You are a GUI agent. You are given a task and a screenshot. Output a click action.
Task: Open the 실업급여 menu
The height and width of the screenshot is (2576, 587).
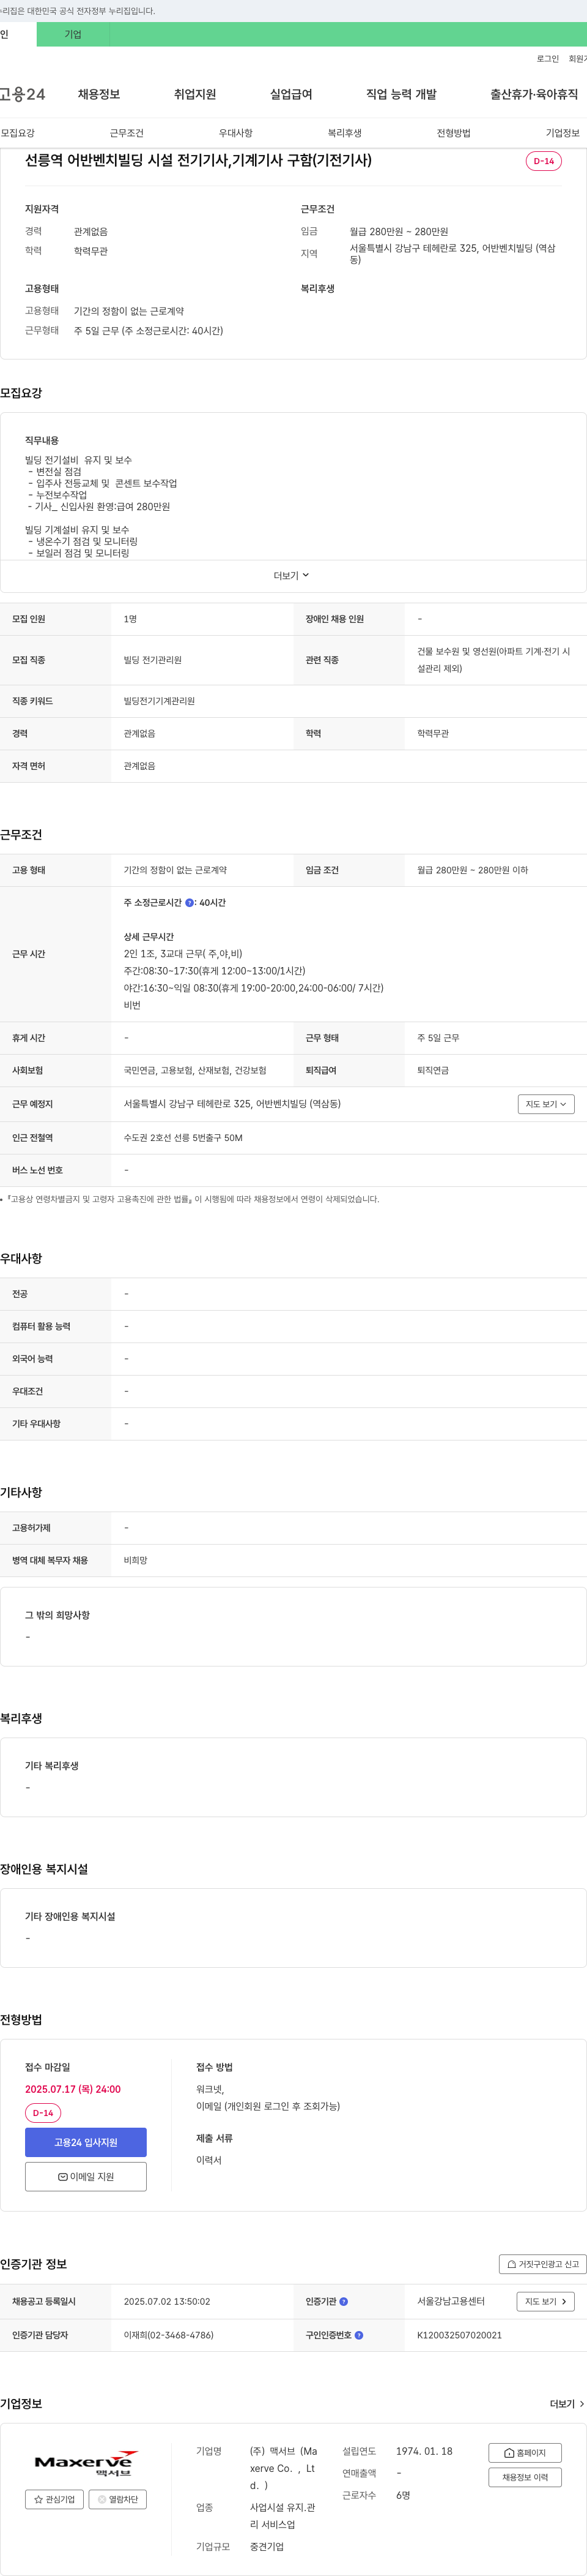pos(290,94)
